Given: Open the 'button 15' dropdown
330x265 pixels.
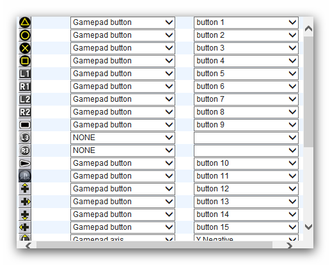Looking at the screenshot, I should click(x=246, y=227).
